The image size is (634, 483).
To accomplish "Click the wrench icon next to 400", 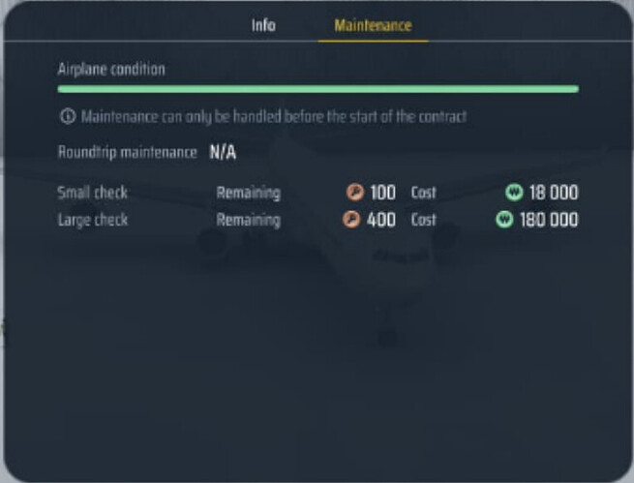I will pos(351,220).
